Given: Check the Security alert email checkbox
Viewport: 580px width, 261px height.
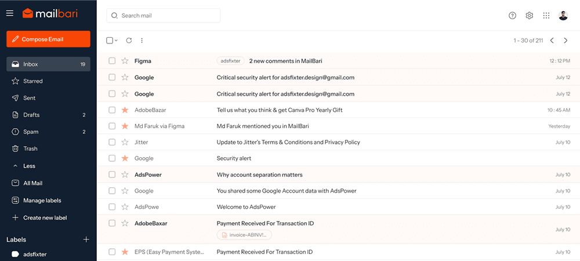Looking at the screenshot, I should coord(112,158).
